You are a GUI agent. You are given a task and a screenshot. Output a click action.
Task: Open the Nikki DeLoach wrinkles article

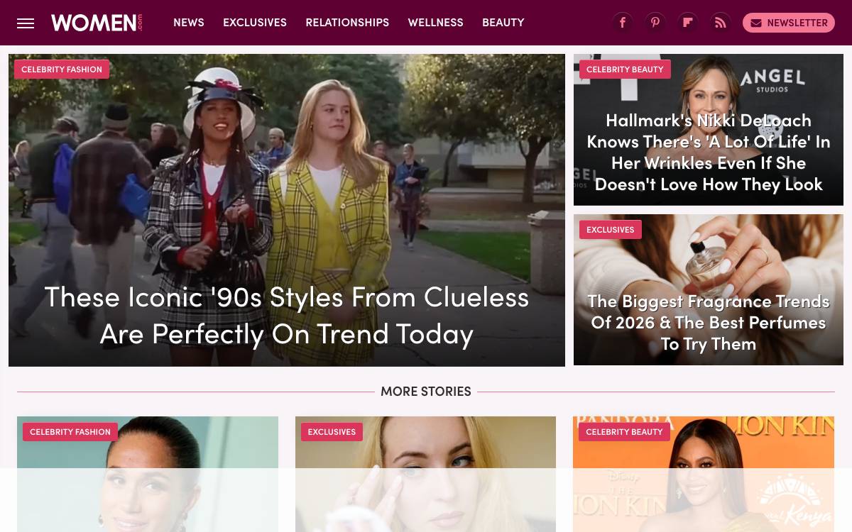click(x=709, y=152)
